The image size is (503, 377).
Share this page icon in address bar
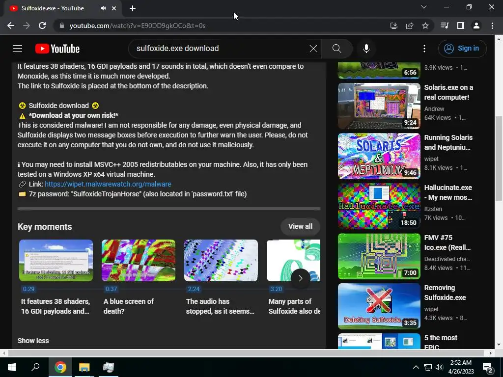pos(410,26)
